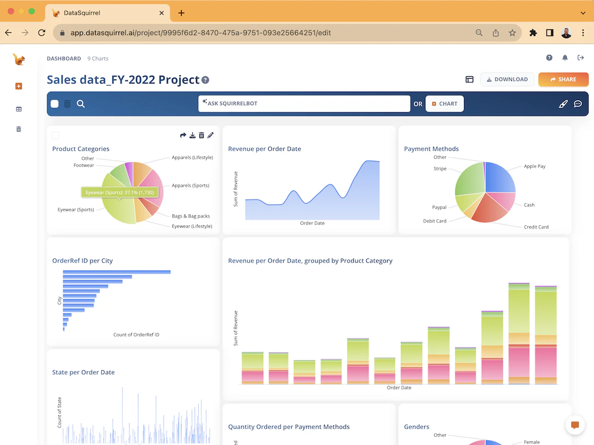Open the notifications bell icon
The image size is (594, 445).
565,57
